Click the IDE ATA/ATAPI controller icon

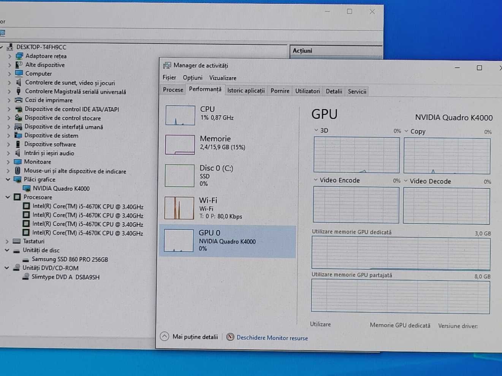(x=19, y=109)
